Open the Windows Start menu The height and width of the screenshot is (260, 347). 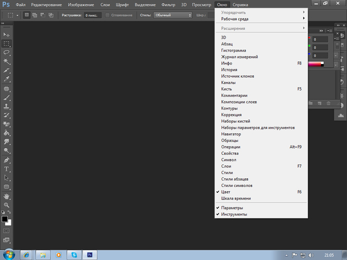pyautogui.click(x=9, y=255)
